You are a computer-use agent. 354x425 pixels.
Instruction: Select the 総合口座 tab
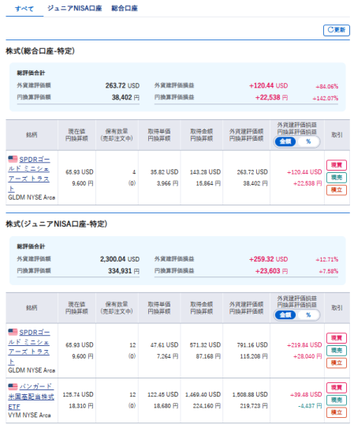(125, 9)
